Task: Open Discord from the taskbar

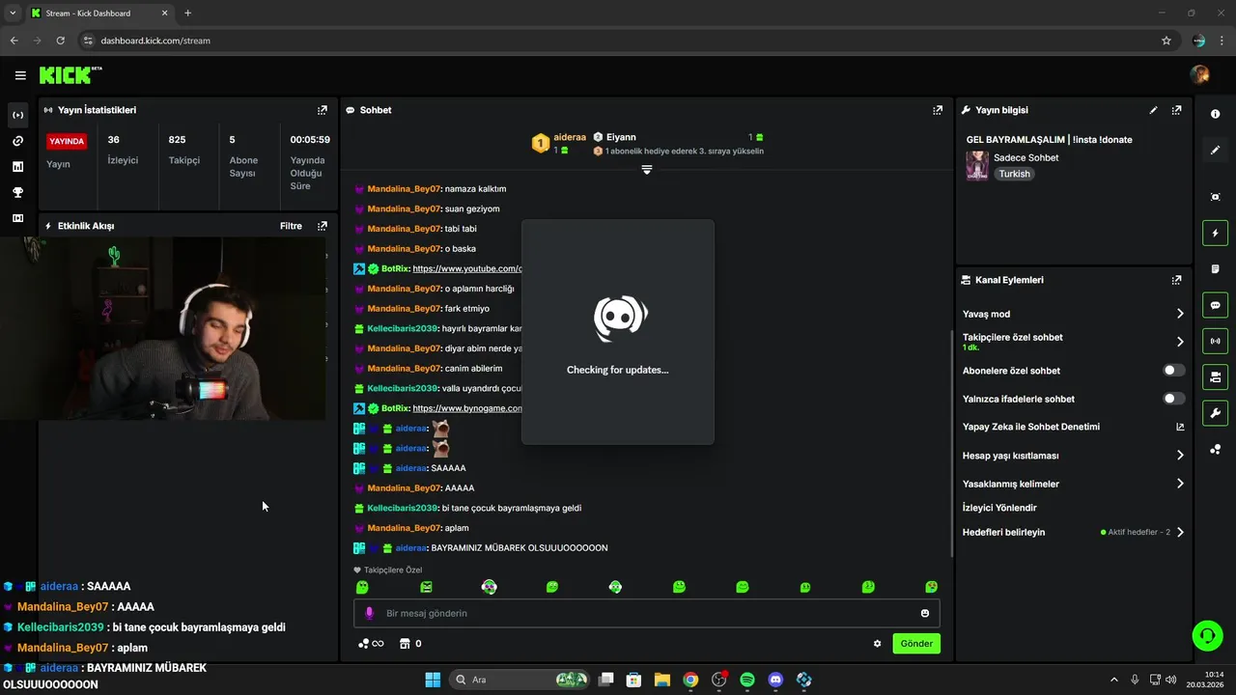Action: 775,680
